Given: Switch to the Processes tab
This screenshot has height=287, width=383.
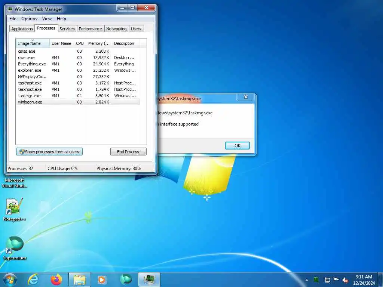Looking at the screenshot, I should point(46,28).
